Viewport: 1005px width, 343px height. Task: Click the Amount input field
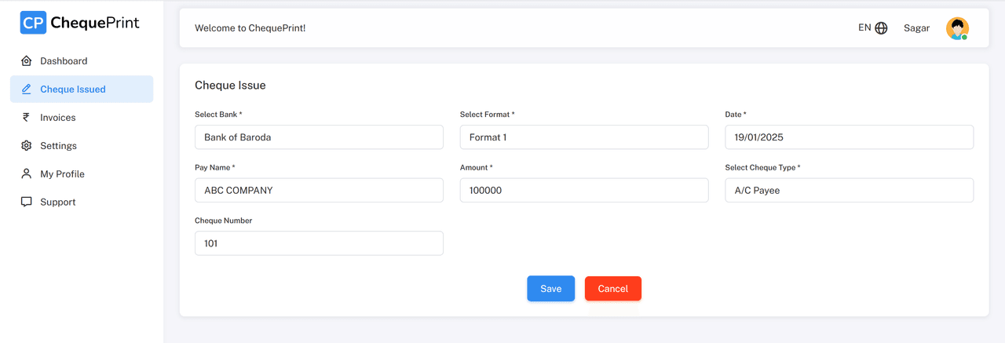[x=584, y=190]
